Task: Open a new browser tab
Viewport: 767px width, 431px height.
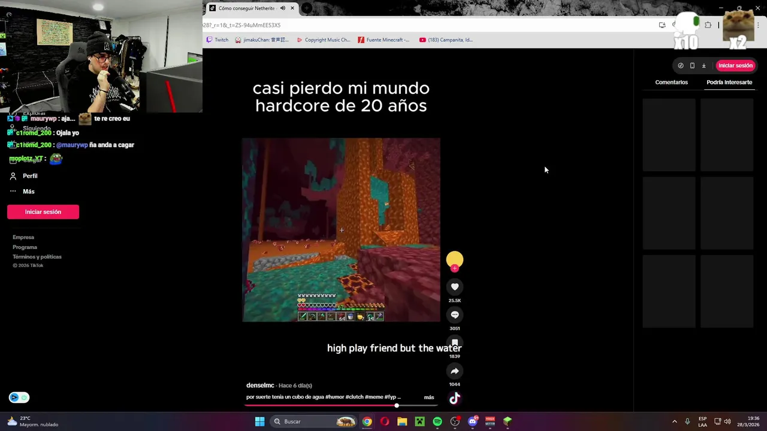Action: 306,8
